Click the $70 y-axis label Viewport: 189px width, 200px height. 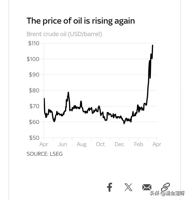point(34,106)
